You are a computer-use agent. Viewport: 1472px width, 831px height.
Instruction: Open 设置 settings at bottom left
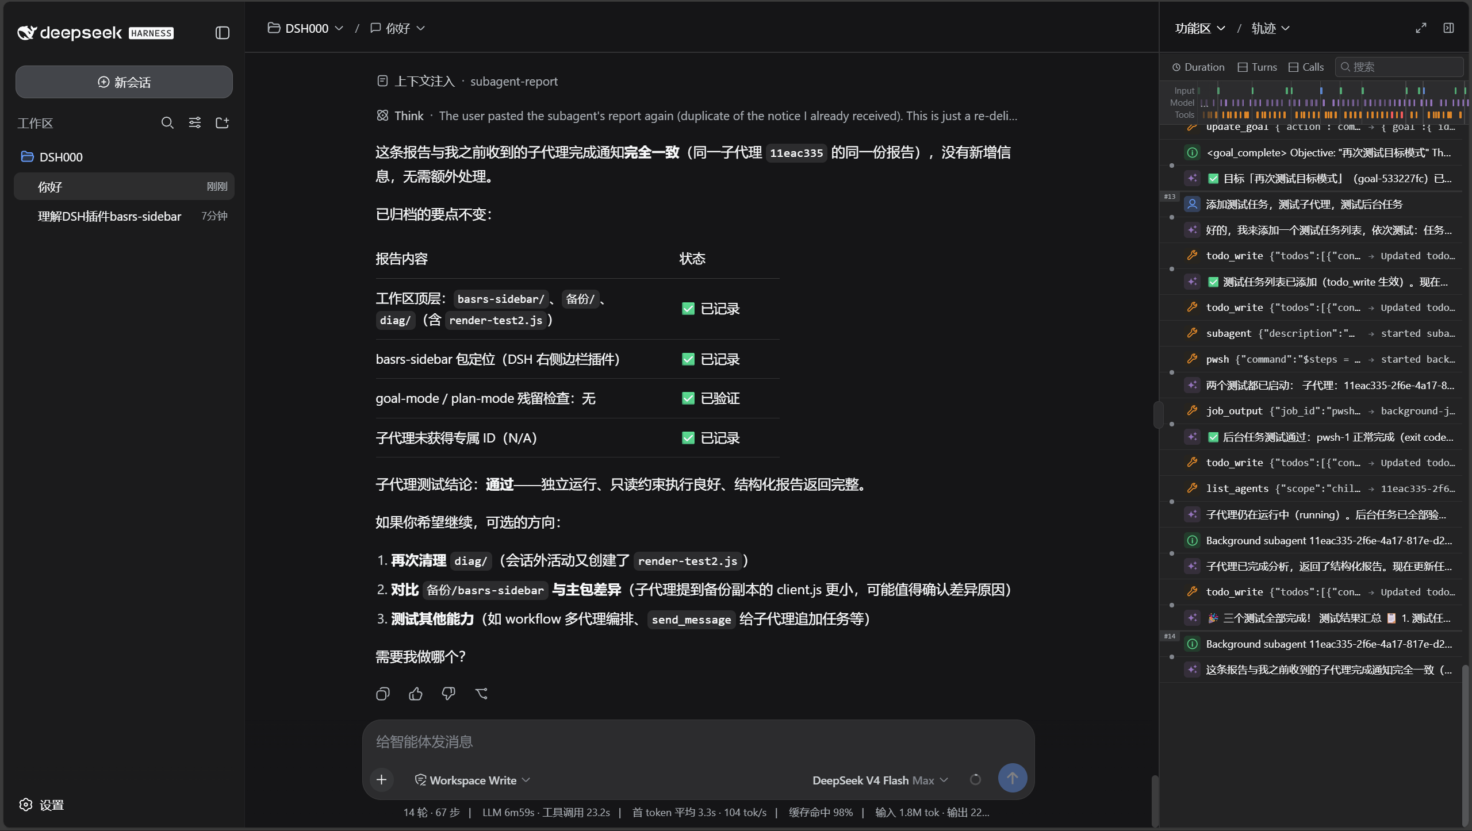(41, 805)
